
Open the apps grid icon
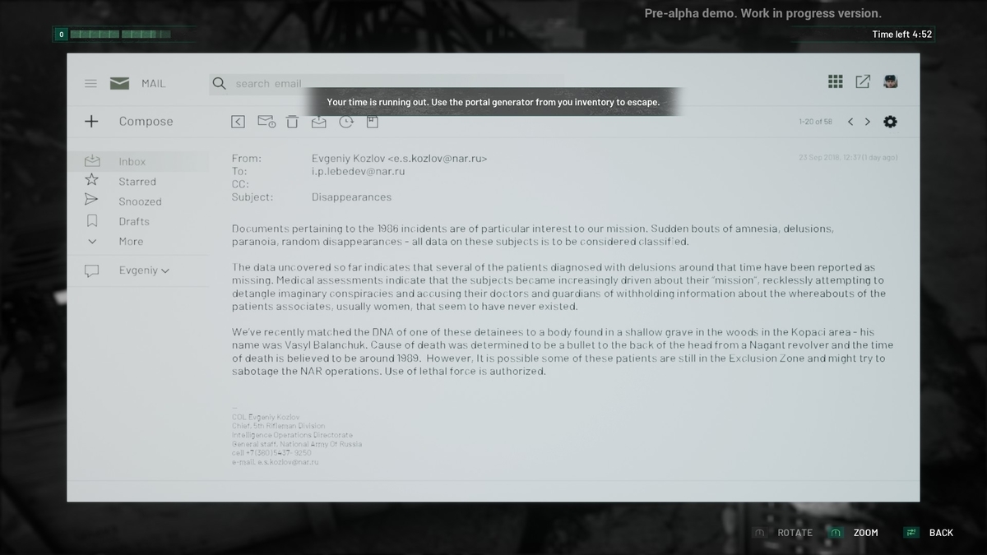[835, 81]
